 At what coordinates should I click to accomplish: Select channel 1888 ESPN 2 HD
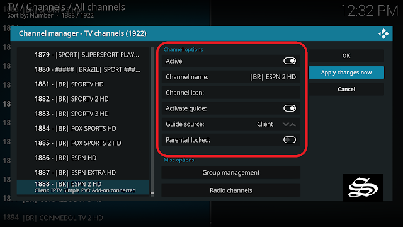pos(83,187)
